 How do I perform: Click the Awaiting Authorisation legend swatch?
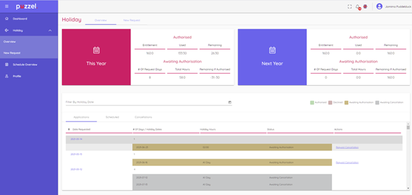[x=346, y=103]
